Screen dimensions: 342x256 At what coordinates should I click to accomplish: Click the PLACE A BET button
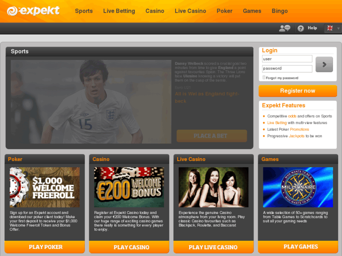point(212,136)
